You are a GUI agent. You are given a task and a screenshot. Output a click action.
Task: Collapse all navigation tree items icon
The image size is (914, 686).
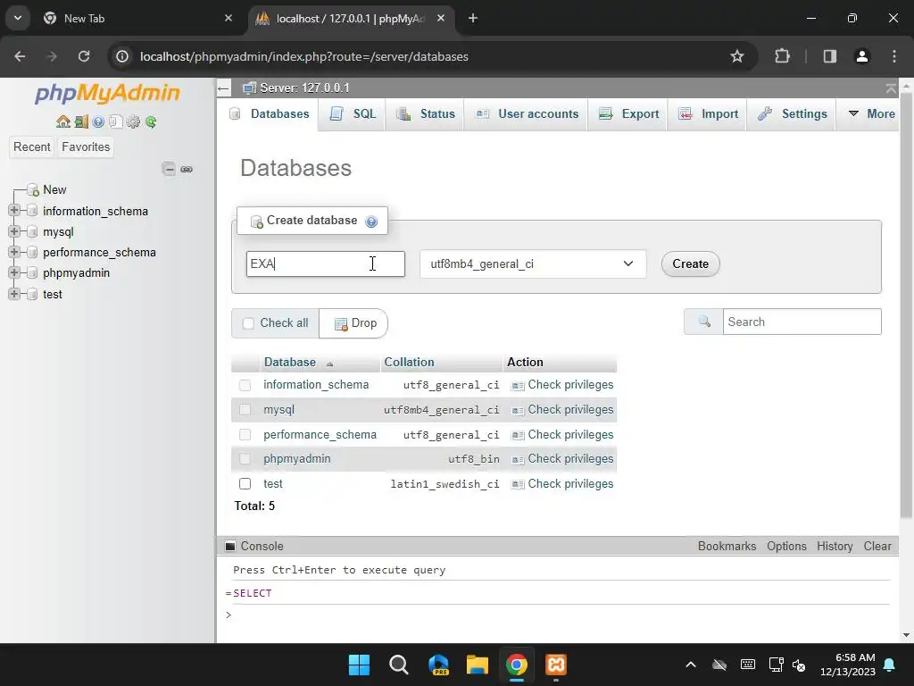click(x=169, y=169)
